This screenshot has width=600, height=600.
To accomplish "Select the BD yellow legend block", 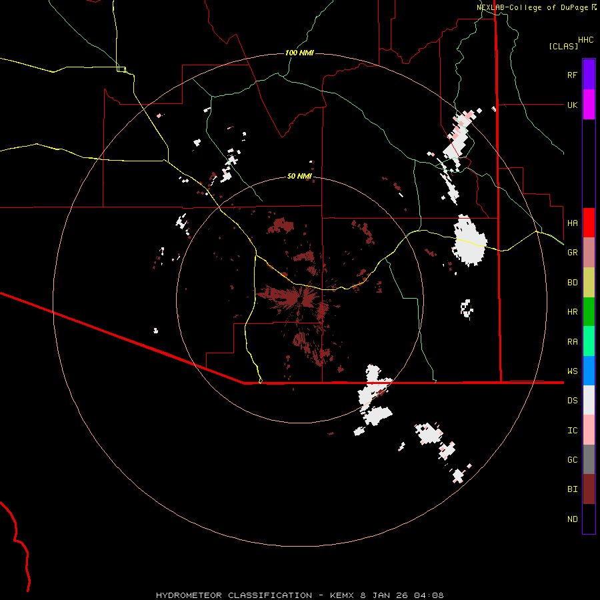I will 589,283.
